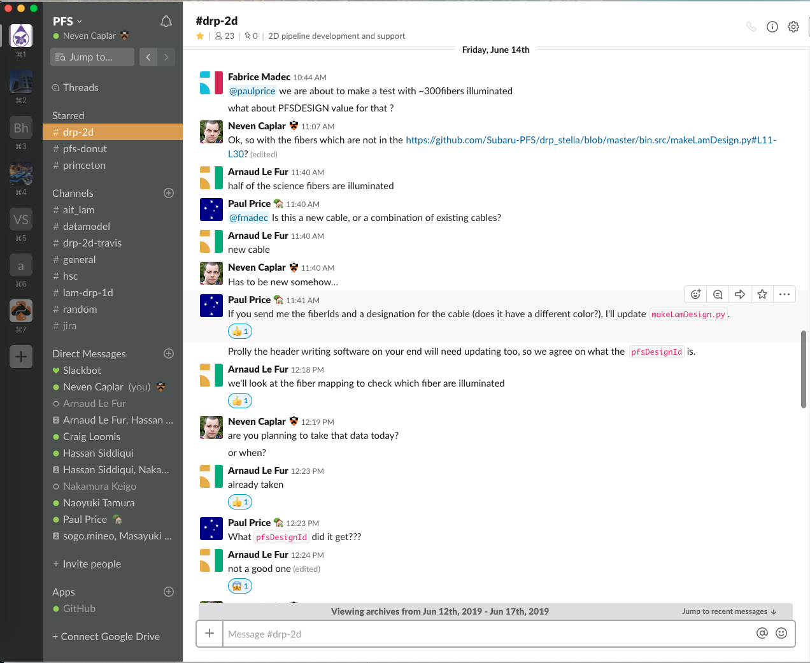
Task: Open emoji picker in message box
Action: (x=781, y=633)
